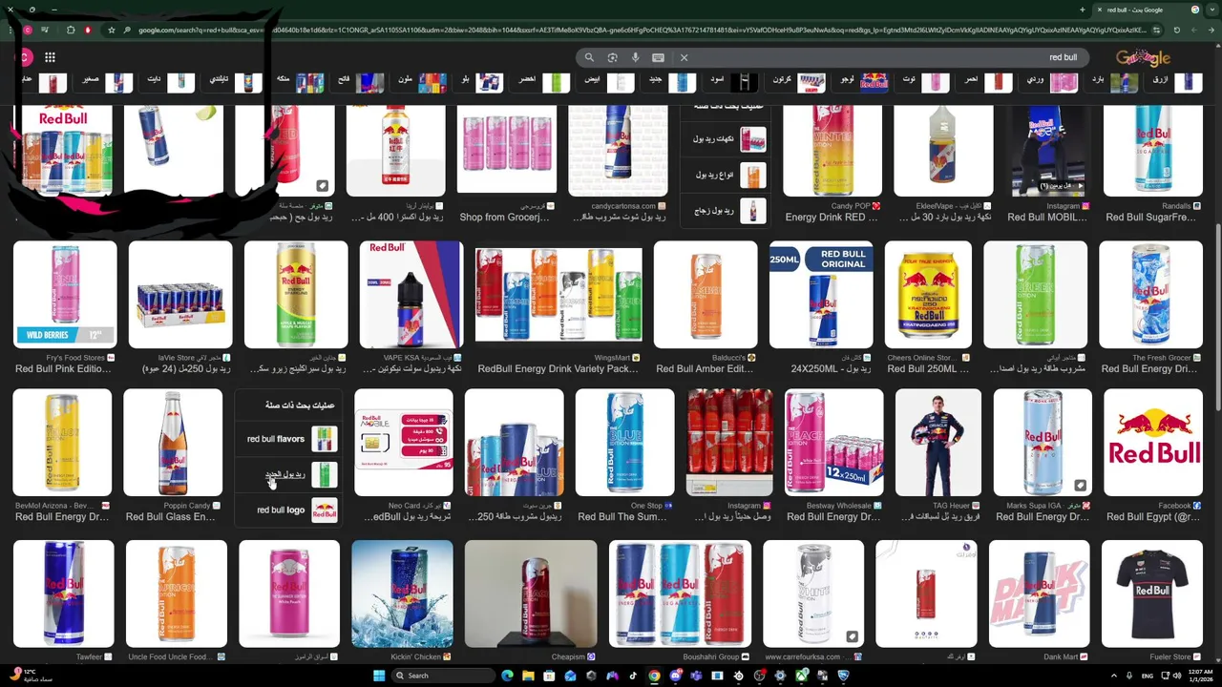Open Microsoft Store from the taskbar
Screen dimensions: 1222x687
point(549,676)
